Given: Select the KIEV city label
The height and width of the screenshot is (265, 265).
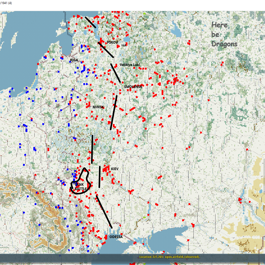Looking at the screenshot, I should tap(115, 169).
